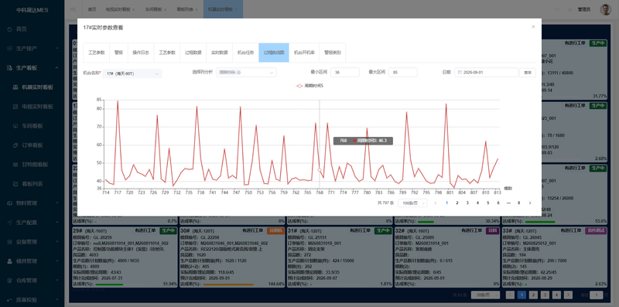Click the 查询 search button
This screenshot has height=307, width=619.
coord(528,73)
